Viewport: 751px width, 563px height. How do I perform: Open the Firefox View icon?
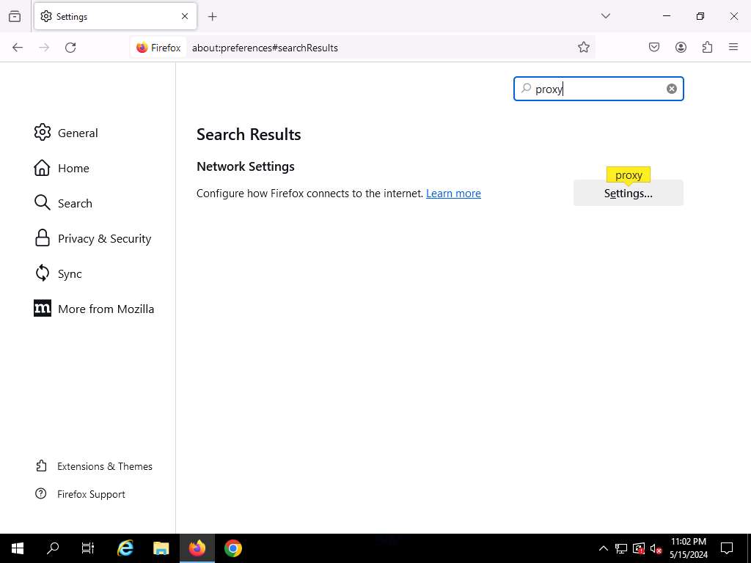(15, 16)
